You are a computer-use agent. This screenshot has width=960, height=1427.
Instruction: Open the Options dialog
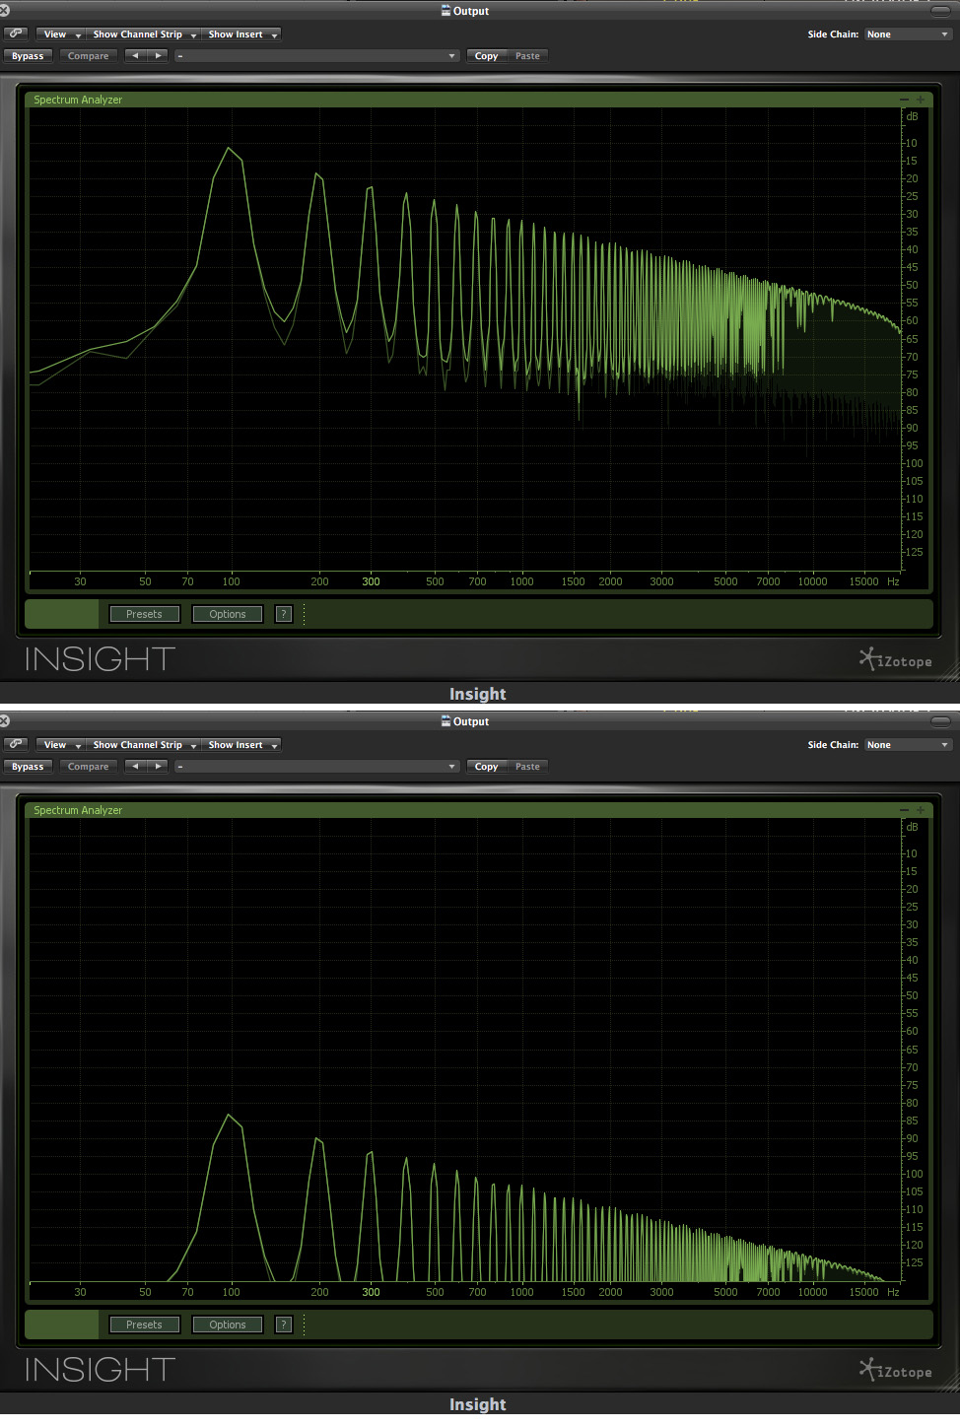point(227,613)
